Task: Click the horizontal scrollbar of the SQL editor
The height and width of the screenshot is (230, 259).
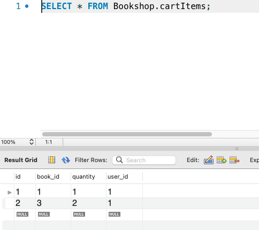Action: [x=127, y=134]
